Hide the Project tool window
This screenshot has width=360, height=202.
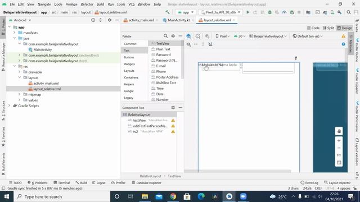click(117, 20)
